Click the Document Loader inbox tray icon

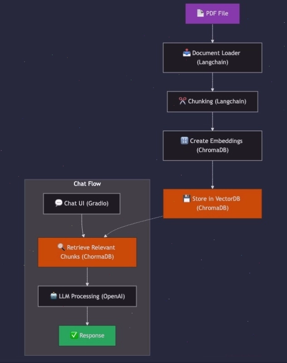tap(187, 53)
